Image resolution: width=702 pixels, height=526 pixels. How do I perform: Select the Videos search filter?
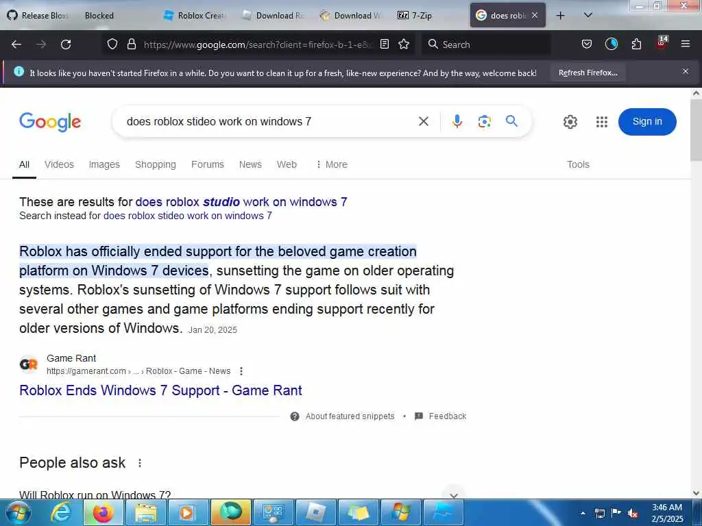[59, 164]
